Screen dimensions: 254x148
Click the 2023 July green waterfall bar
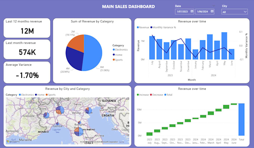click(149, 134)
